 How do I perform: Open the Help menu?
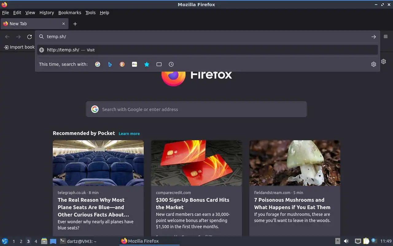104,13
